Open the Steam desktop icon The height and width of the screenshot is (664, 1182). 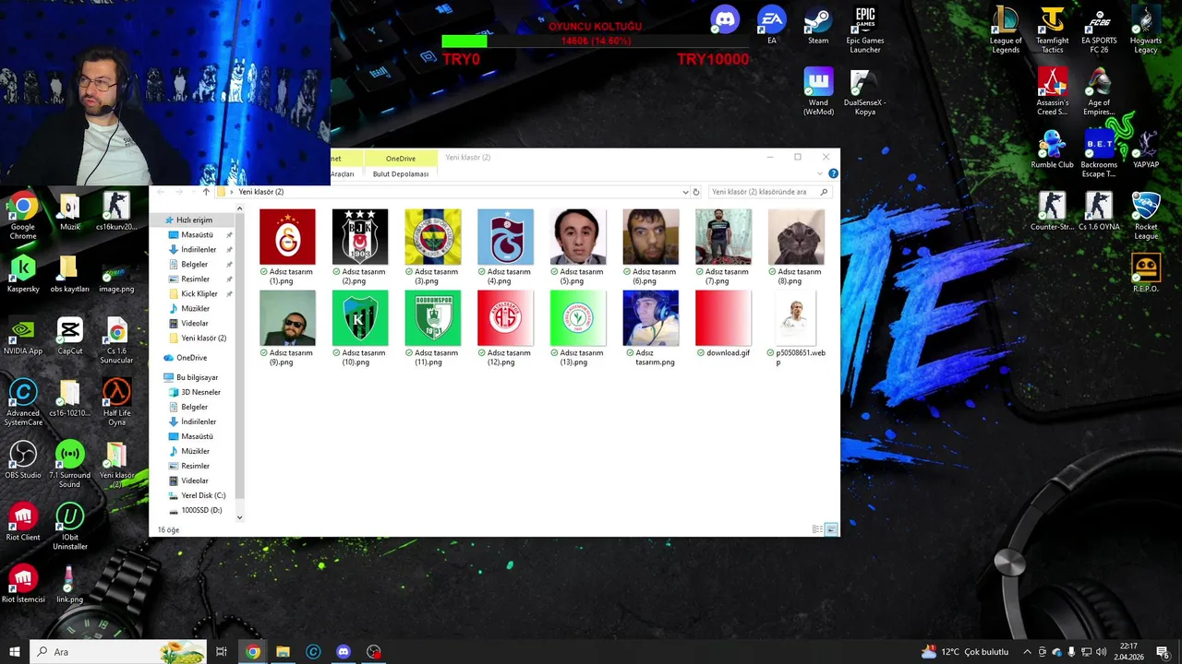point(818,25)
